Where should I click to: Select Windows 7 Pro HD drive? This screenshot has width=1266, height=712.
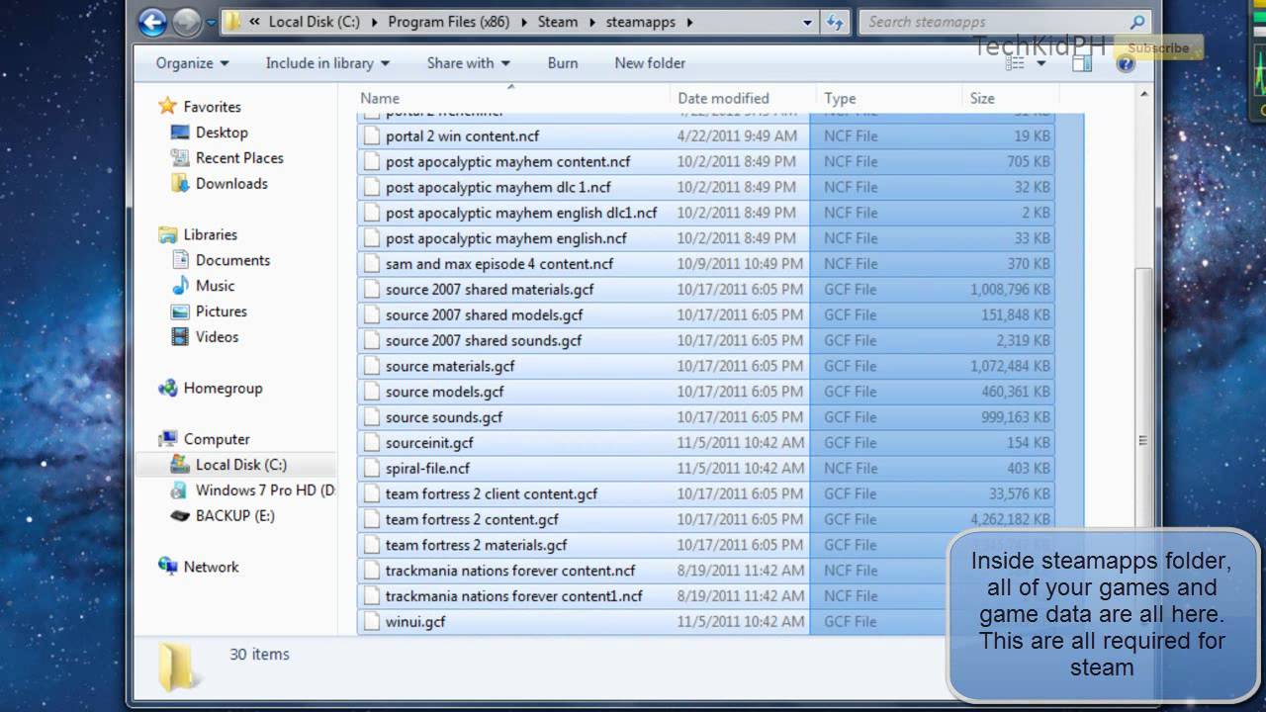tap(265, 490)
